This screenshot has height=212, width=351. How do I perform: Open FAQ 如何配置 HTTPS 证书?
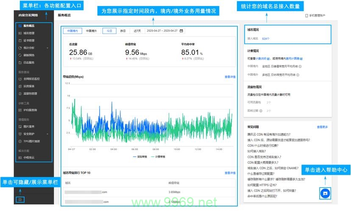click(262, 185)
